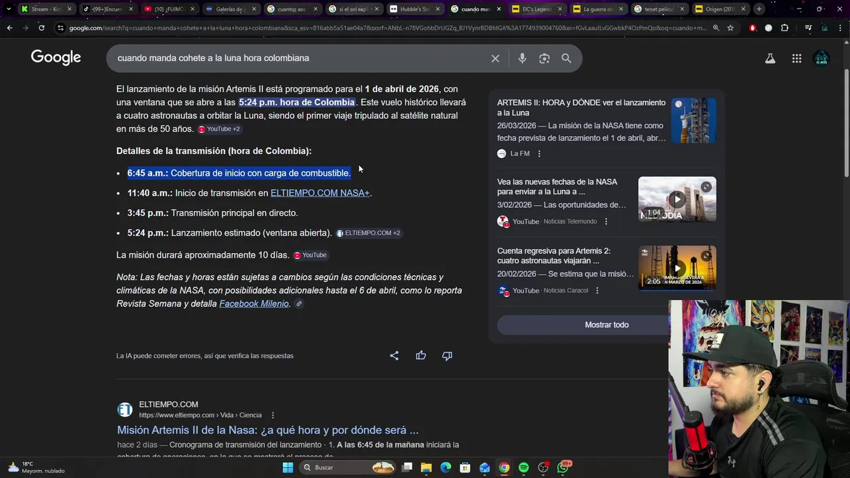Open the Google account profile avatar

tap(821, 58)
